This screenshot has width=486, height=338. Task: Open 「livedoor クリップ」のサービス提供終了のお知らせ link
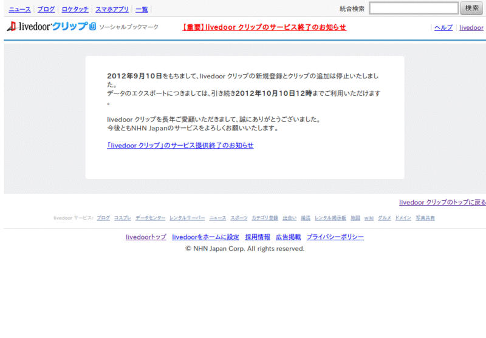point(180,145)
